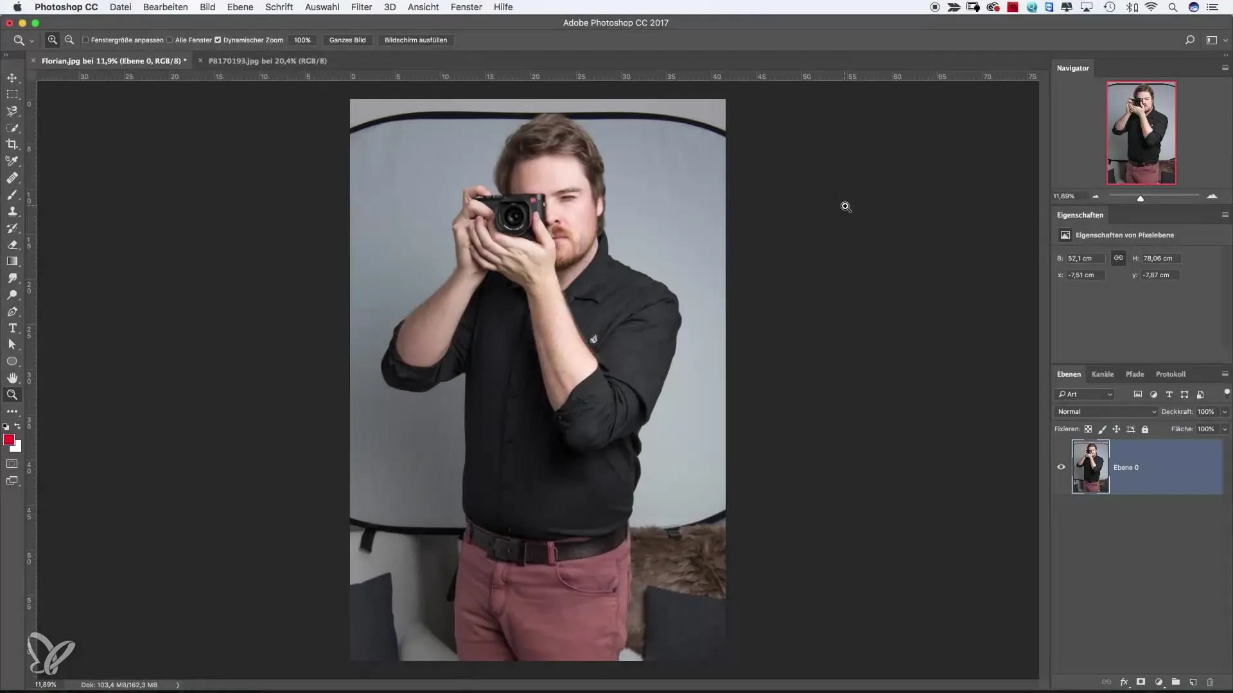Click width field showing 52,1 cm
This screenshot has width=1233, height=693.
1086,258
